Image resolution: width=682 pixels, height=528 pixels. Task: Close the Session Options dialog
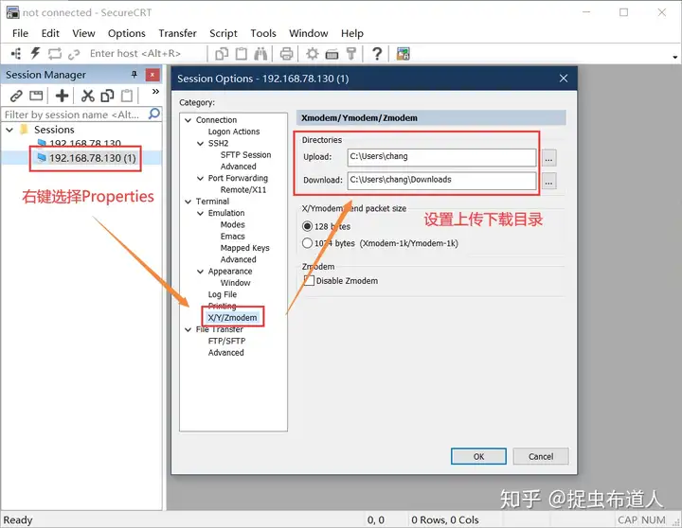pyautogui.click(x=564, y=79)
